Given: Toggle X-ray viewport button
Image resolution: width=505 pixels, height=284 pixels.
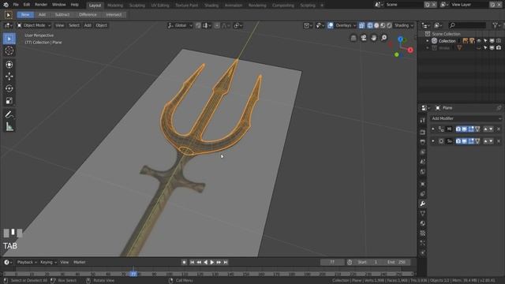Looking at the screenshot, I should (361, 25).
